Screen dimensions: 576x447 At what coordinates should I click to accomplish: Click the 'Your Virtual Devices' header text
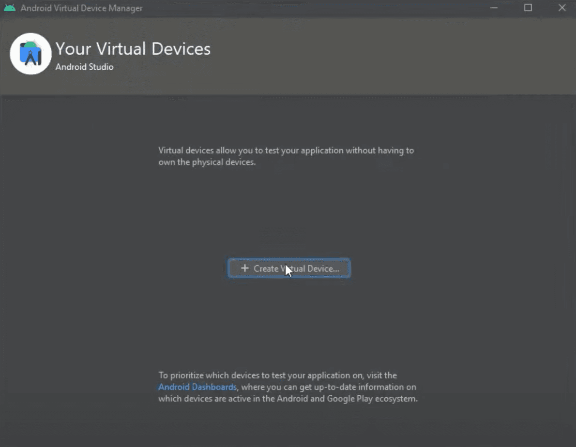point(133,48)
